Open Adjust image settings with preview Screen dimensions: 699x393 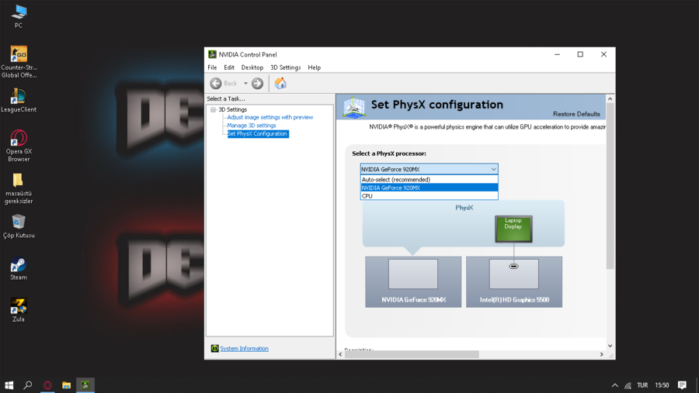tap(270, 117)
